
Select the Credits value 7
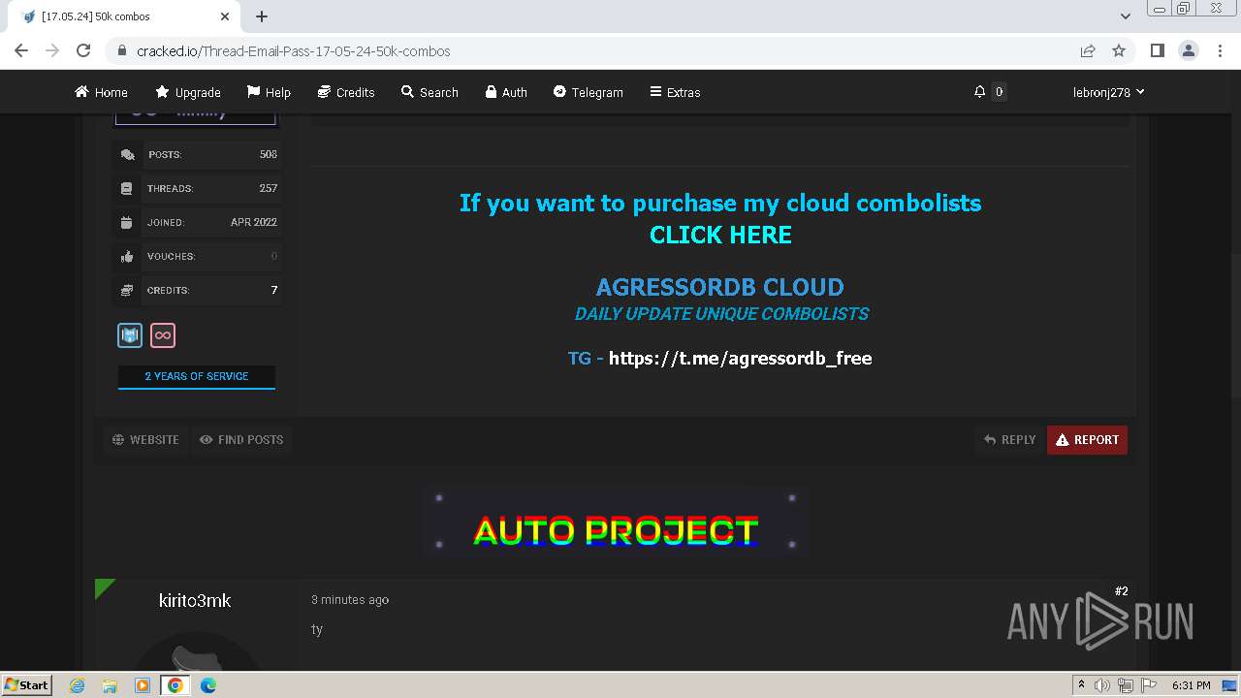274,290
